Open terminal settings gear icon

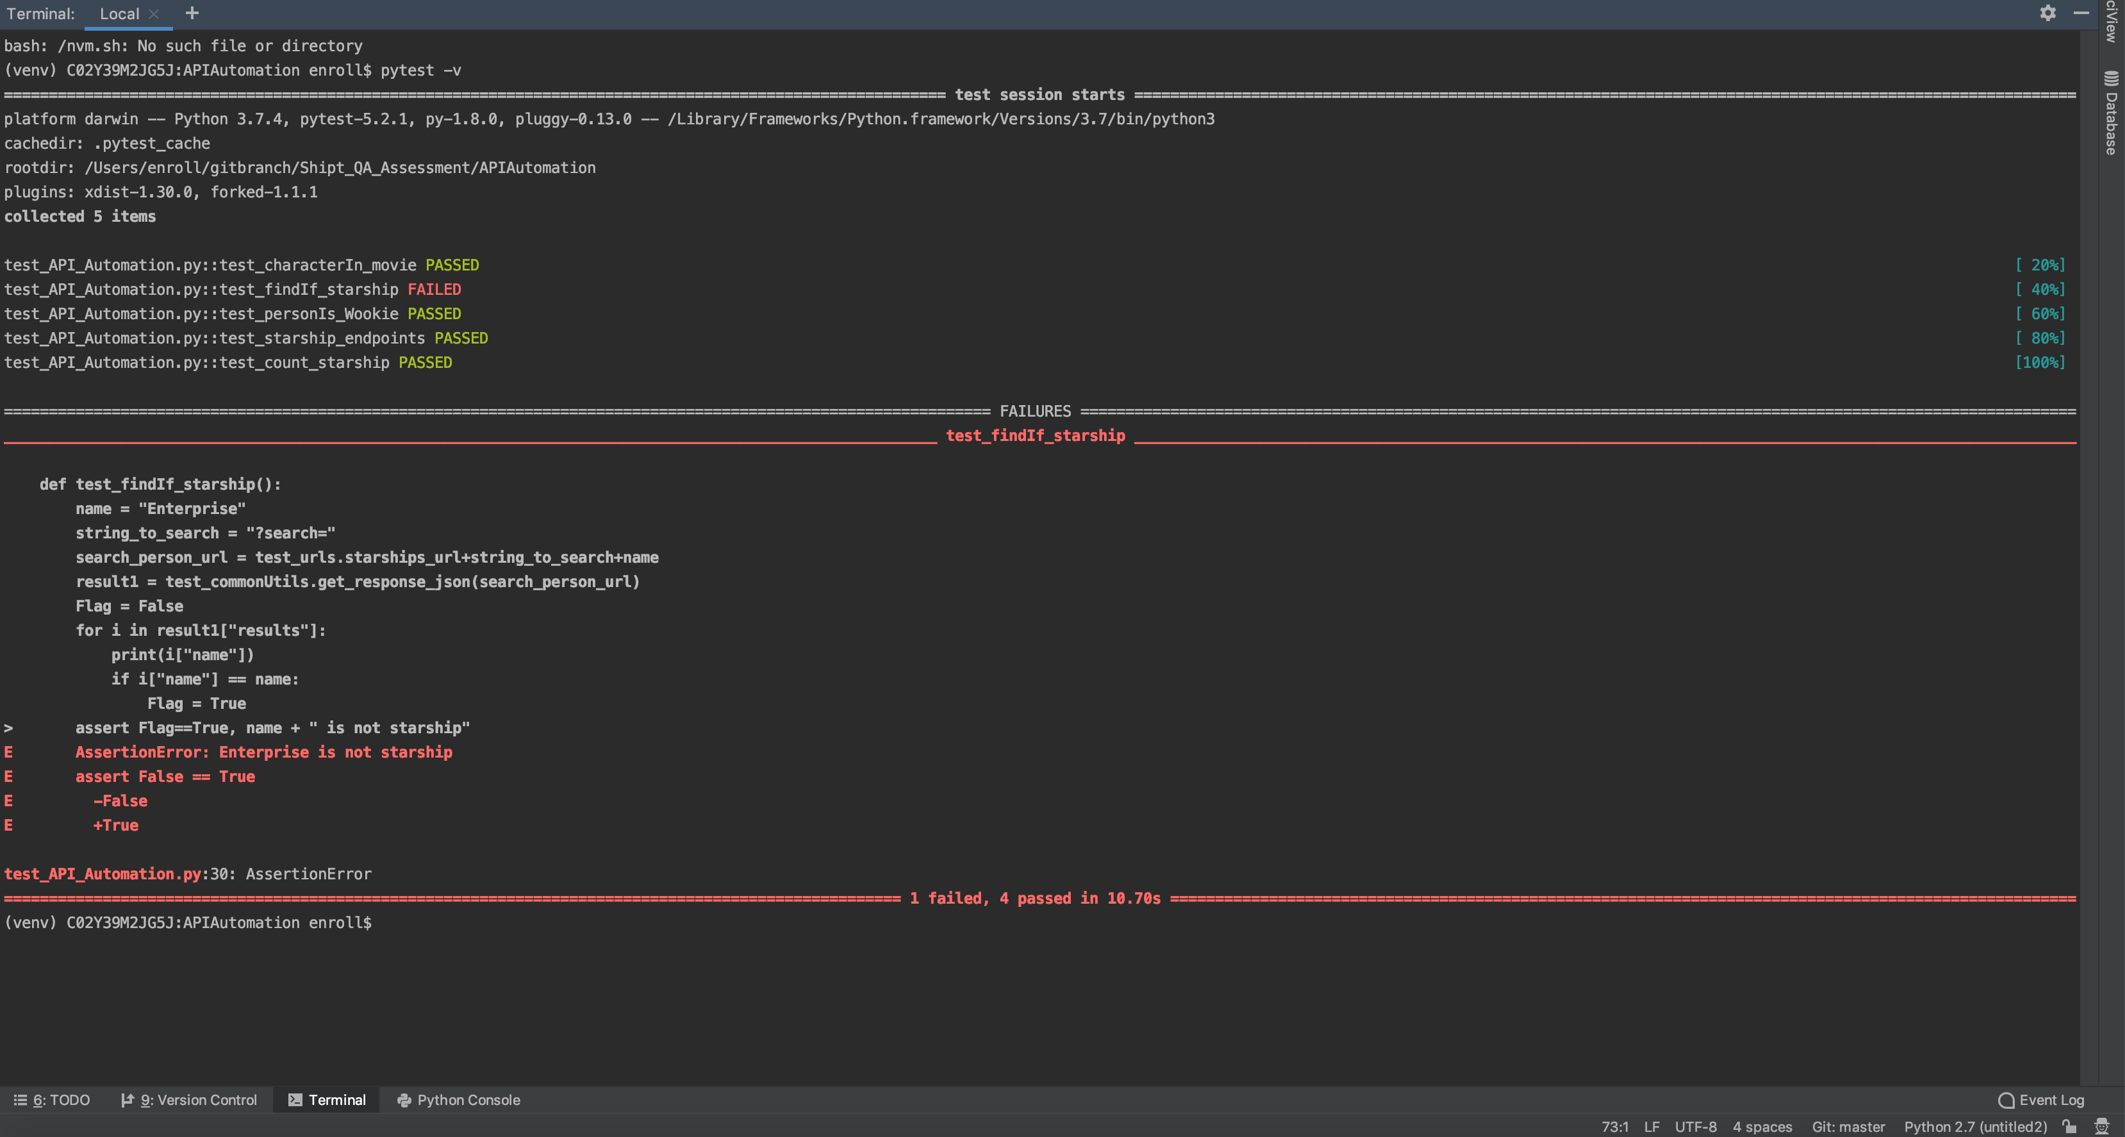point(2047,13)
